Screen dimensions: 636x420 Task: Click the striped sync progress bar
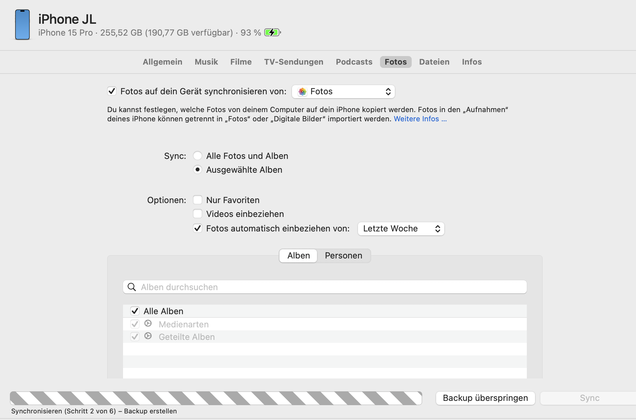coord(216,398)
